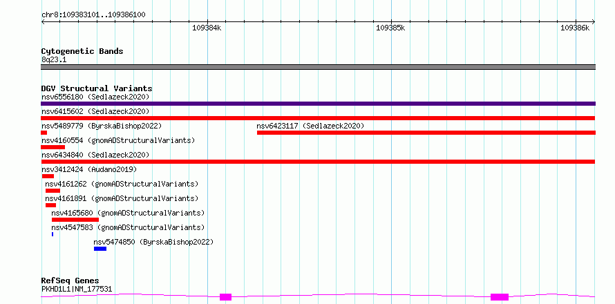The image size is (615, 304).
Task: Click the red nsv4161262 variant bar
Action: click(x=53, y=191)
